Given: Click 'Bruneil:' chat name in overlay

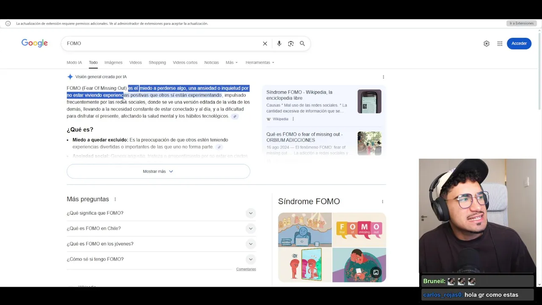Looking at the screenshot, I should click(434, 281).
